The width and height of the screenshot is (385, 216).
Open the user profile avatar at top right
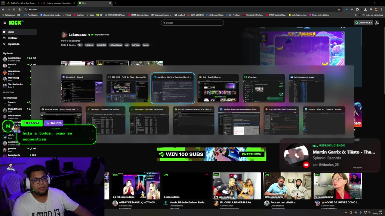(377, 22)
